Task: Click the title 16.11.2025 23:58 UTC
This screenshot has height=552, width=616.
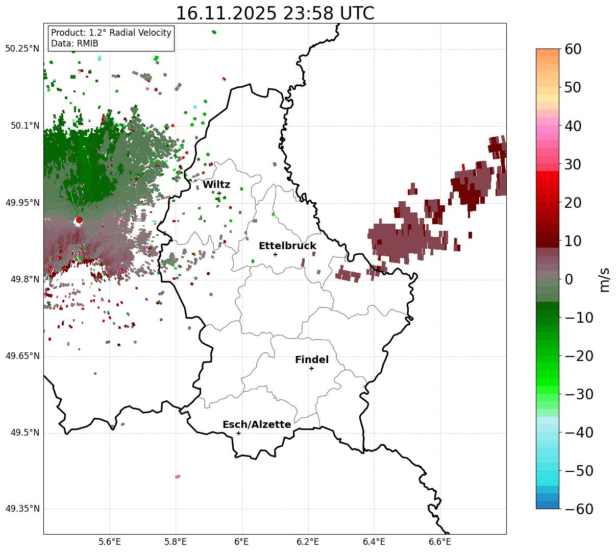Action: click(275, 13)
